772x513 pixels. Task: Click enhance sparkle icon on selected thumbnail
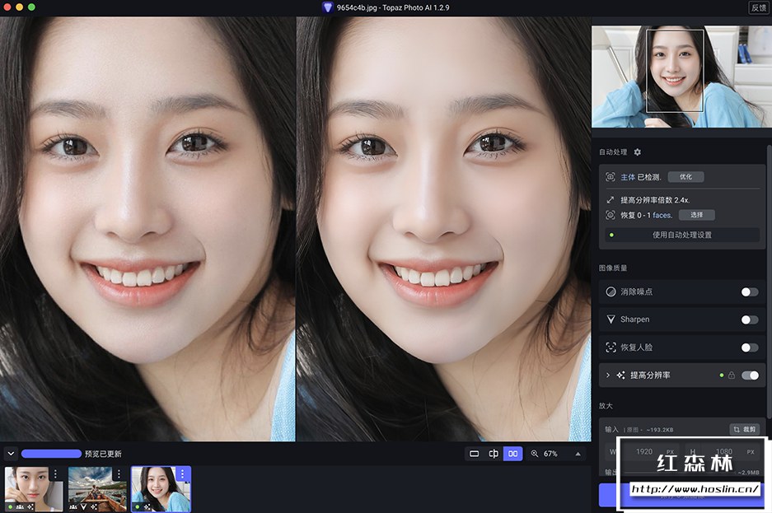click(x=147, y=506)
